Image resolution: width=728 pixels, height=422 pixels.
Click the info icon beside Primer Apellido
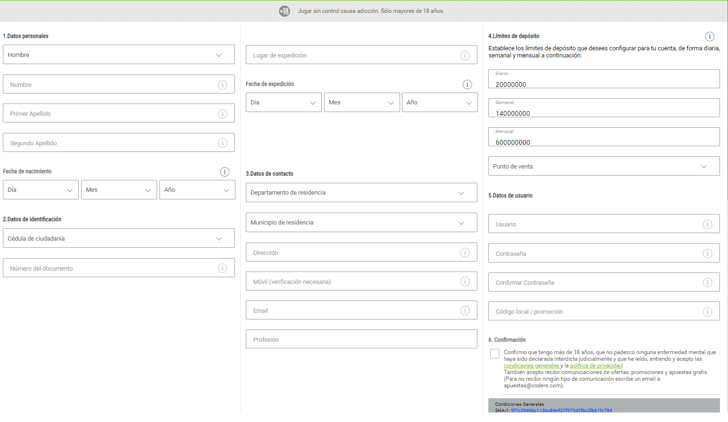point(223,113)
